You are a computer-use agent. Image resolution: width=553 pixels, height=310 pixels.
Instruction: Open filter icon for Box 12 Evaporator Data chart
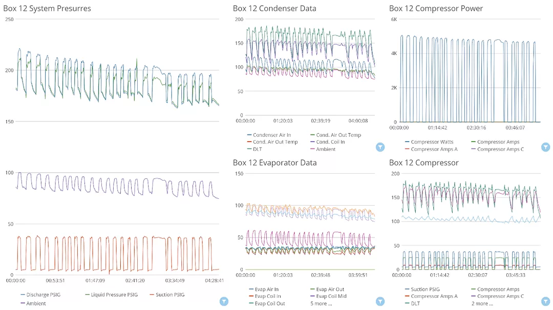(380, 301)
